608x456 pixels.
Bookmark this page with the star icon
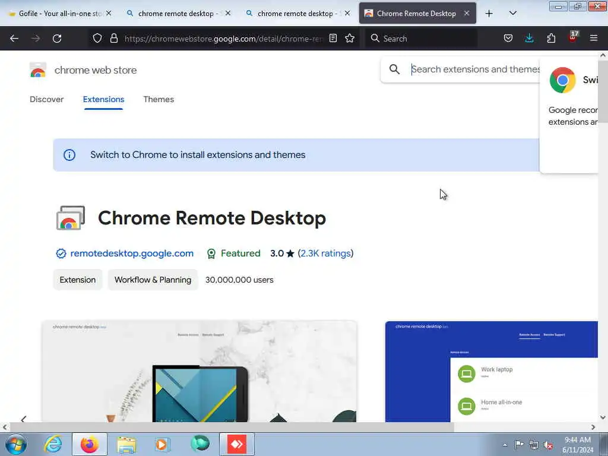(350, 38)
